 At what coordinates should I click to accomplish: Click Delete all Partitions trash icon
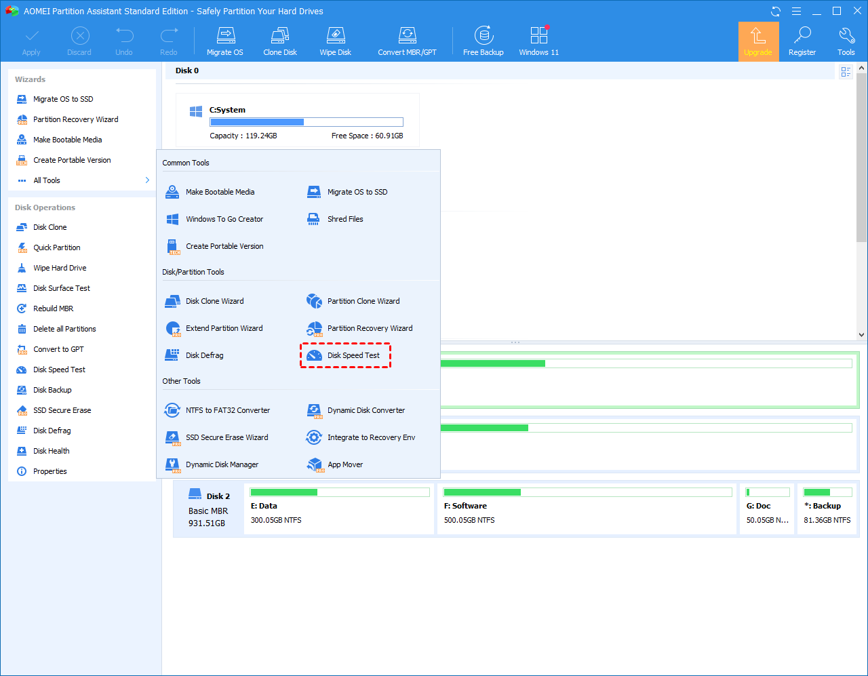(x=22, y=329)
